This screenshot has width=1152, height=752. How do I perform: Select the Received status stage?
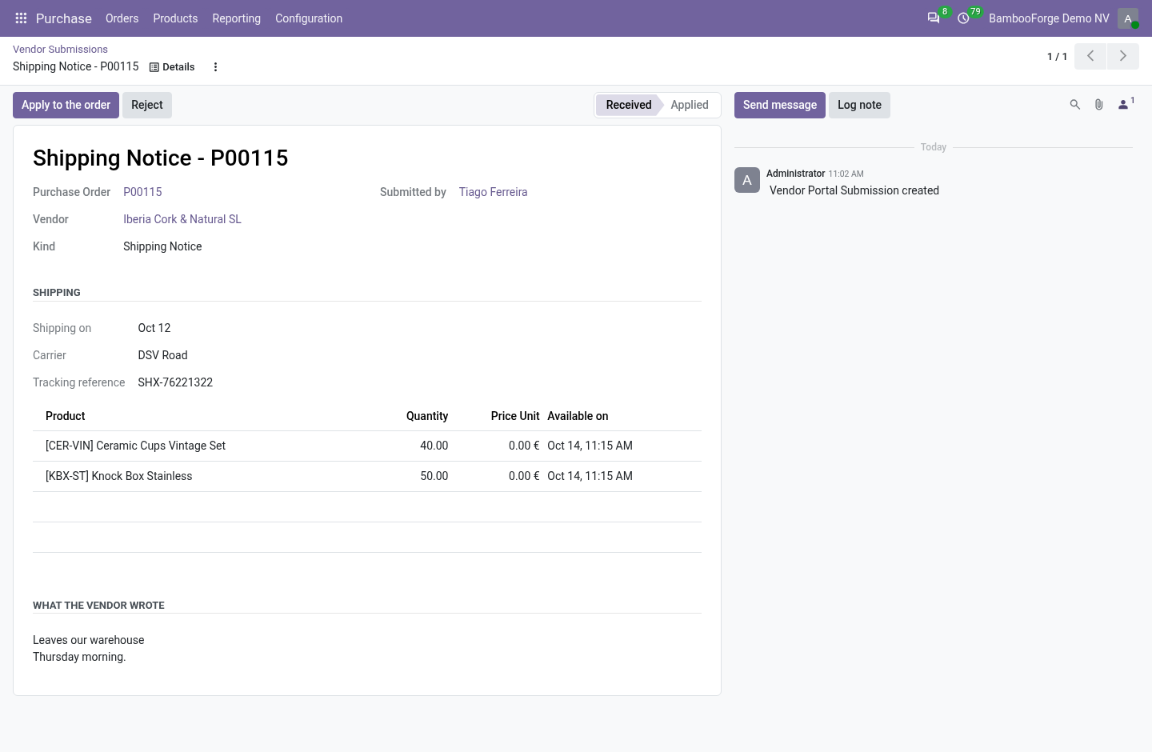(628, 105)
